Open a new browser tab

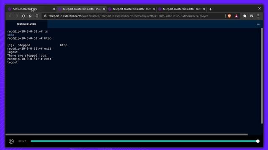pyautogui.click(x=211, y=9)
